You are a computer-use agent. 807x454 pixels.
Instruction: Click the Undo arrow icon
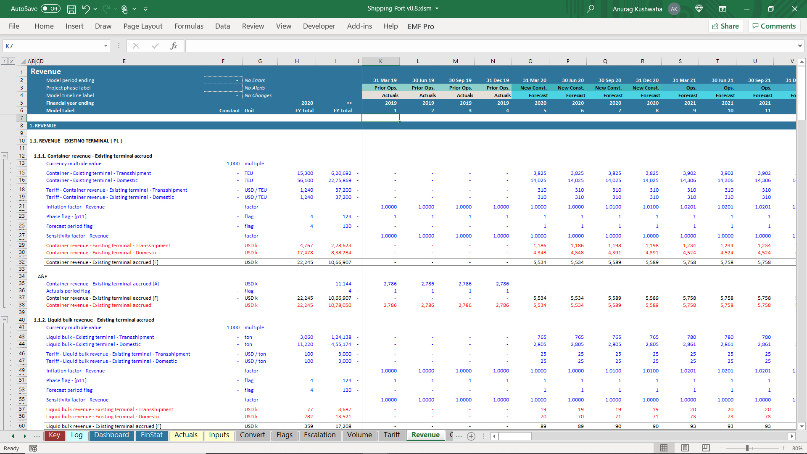86,9
